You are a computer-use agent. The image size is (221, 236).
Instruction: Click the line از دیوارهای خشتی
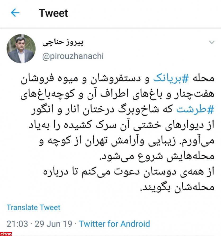(121, 125)
